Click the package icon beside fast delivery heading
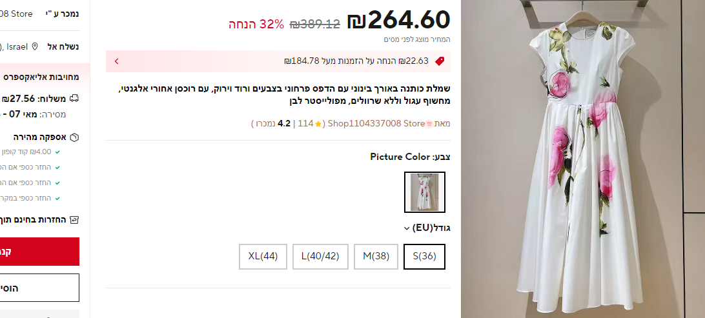This screenshot has height=318, width=705. pyautogui.click(x=75, y=137)
